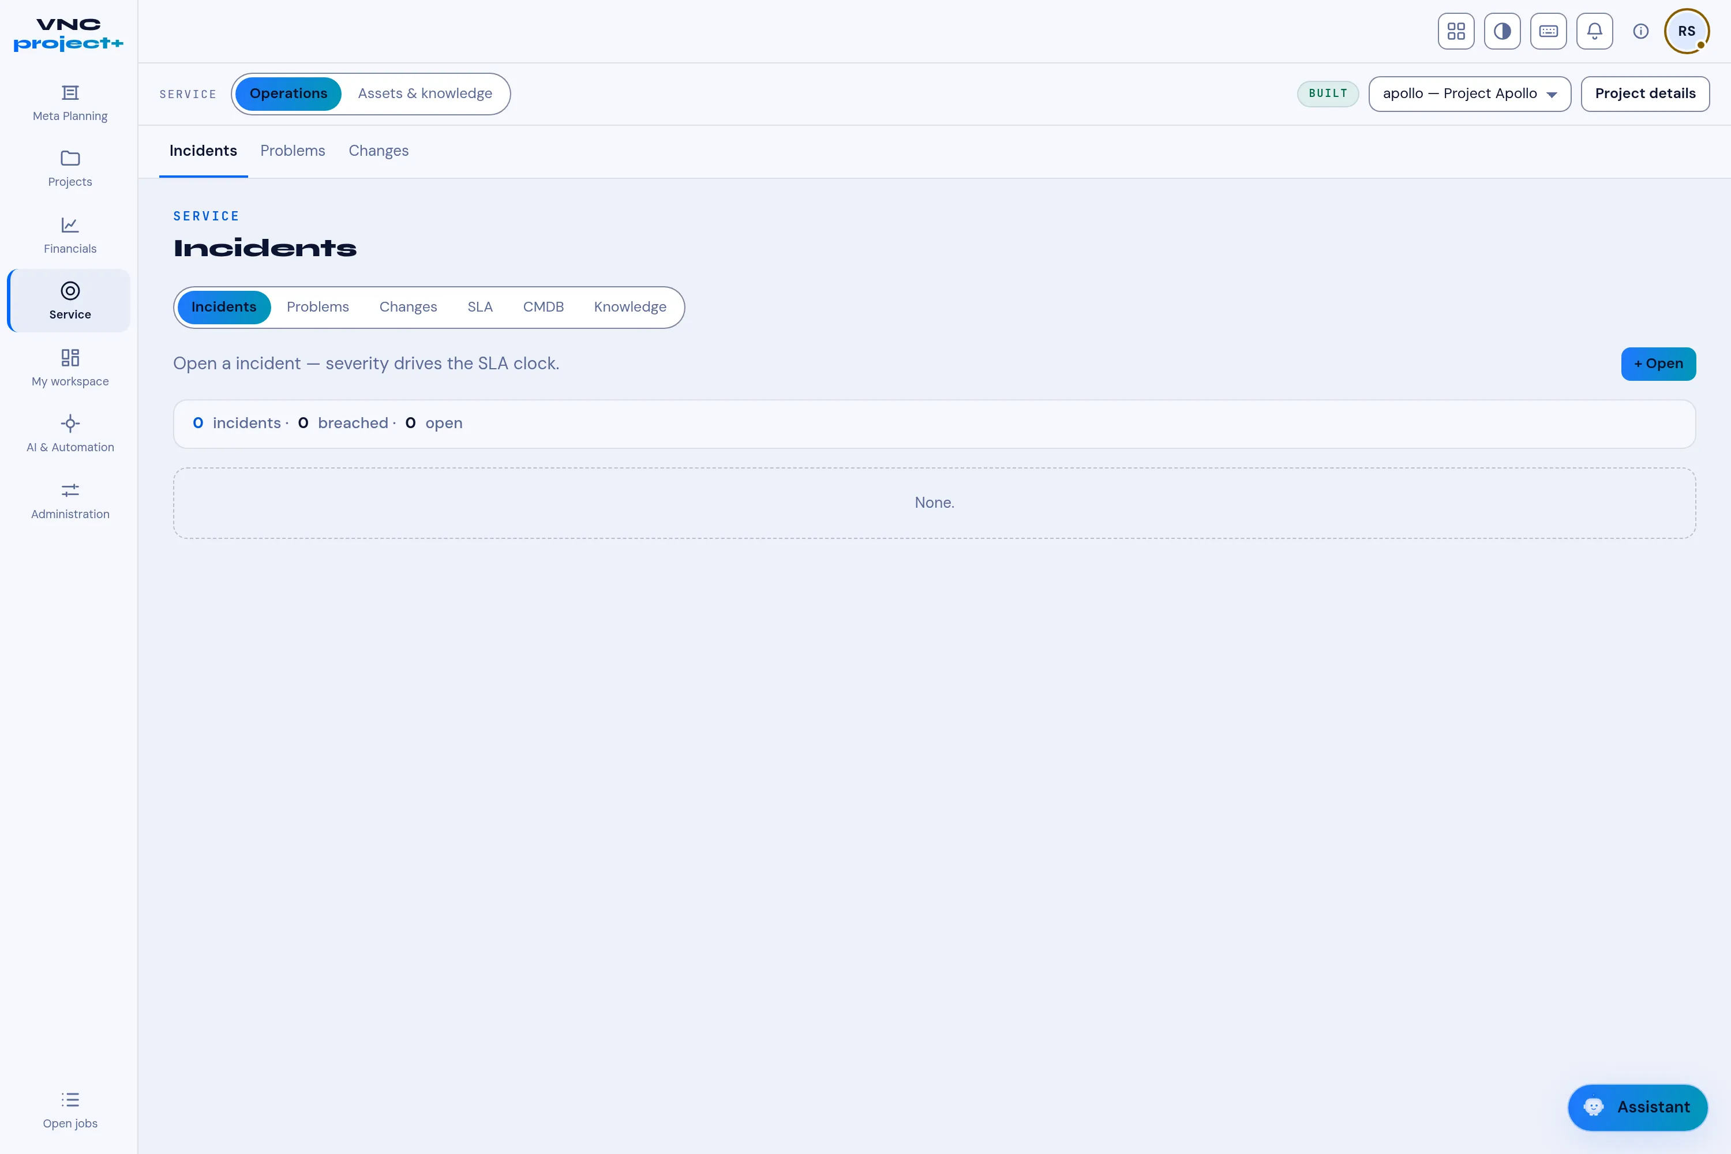Click the 'Open a incident' description text
This screenshot has width=1731, height=1154.
[x=366, y=364]
